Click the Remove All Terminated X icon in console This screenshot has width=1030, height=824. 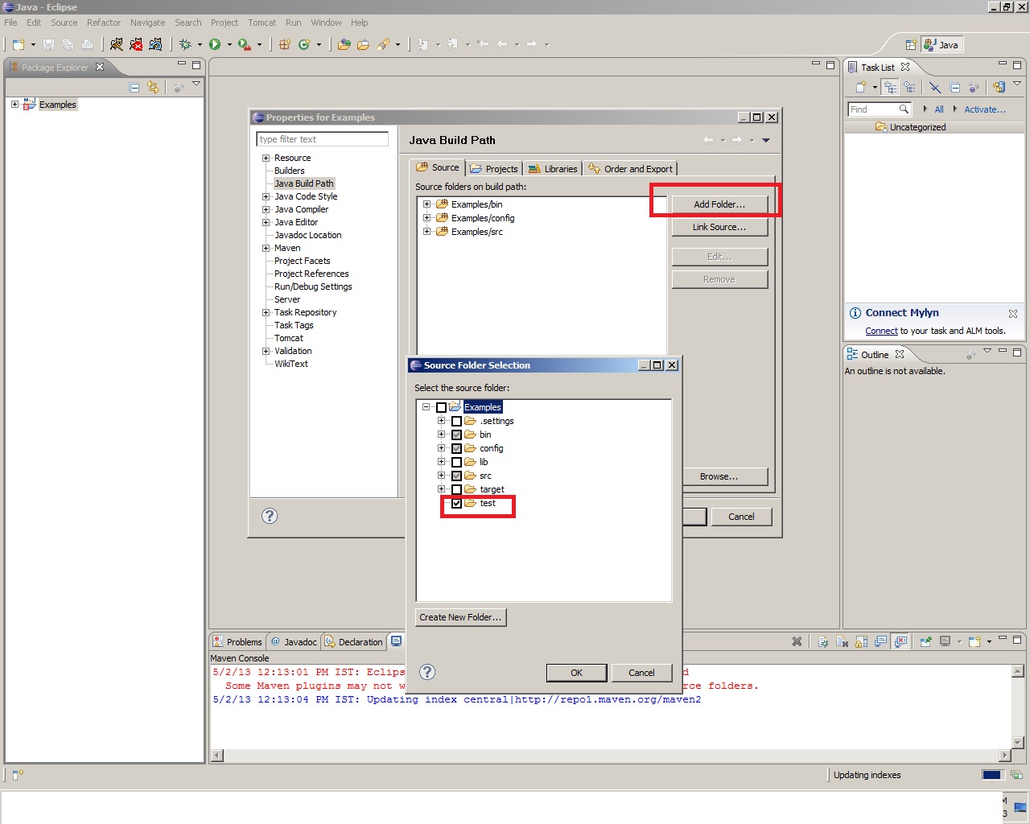point(797,641)
